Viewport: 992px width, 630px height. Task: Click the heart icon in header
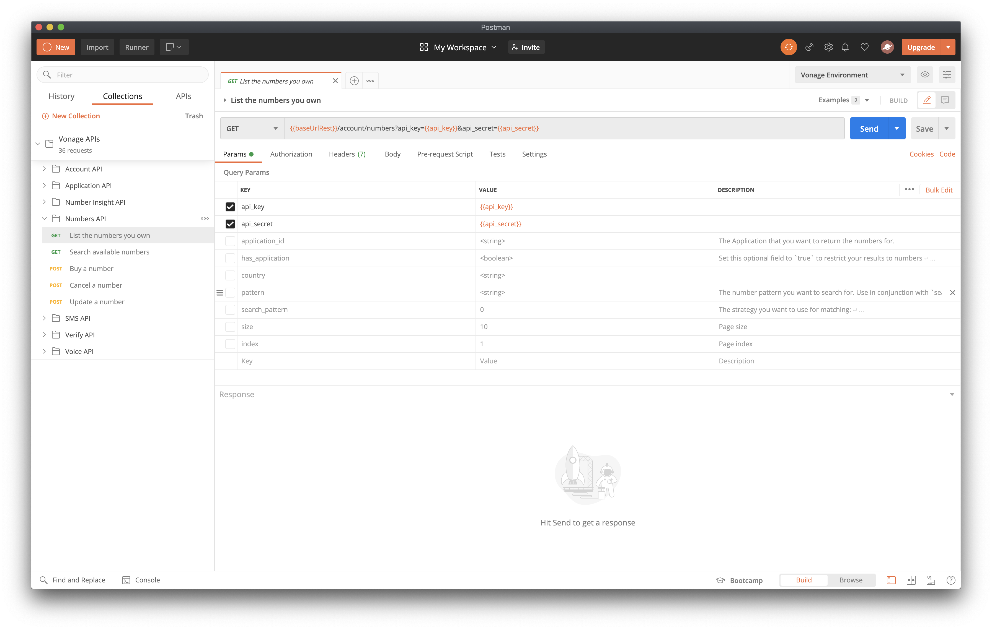[865, 47]
